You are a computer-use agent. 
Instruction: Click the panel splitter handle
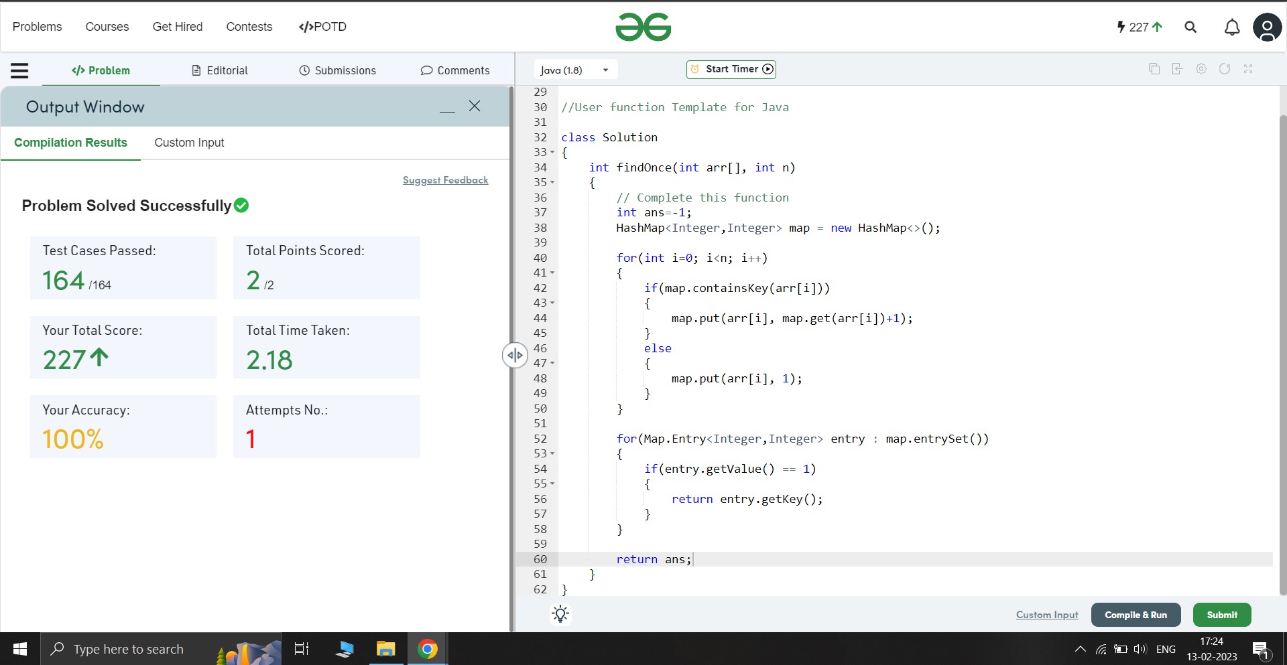(x=515, y=355)
